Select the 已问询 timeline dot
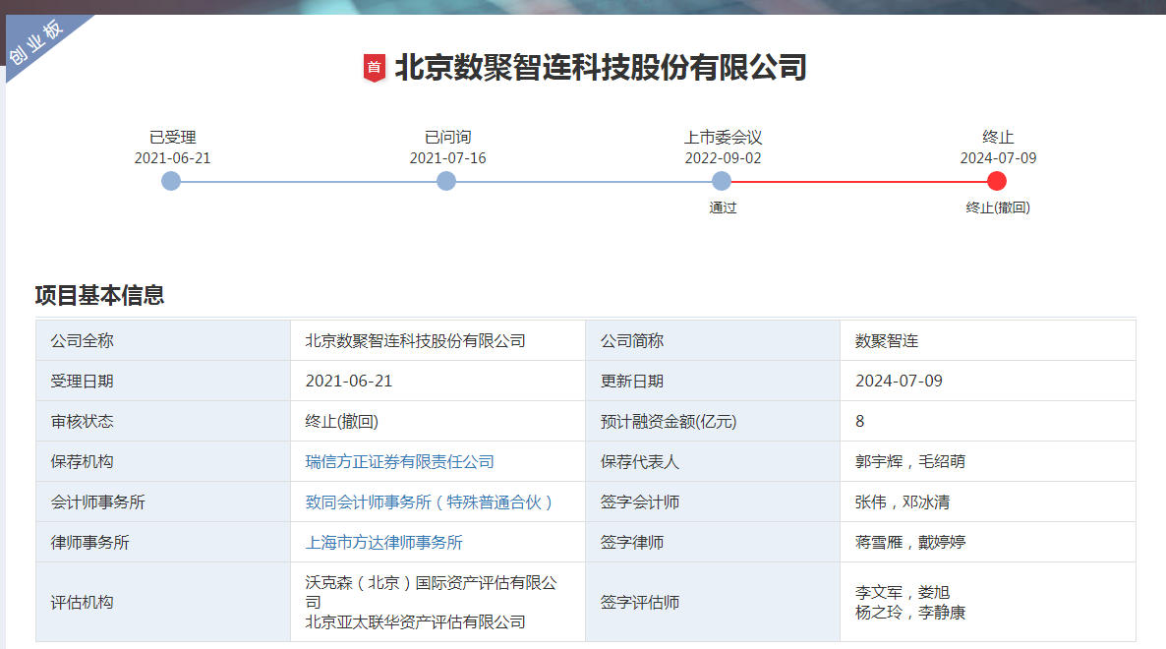Image resolution: width=1166 pixels, height=649 pixels. (446, 181)
